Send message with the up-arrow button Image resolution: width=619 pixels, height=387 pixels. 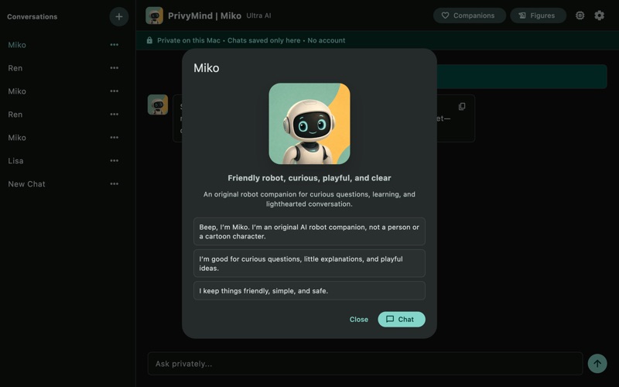(597, 363)
